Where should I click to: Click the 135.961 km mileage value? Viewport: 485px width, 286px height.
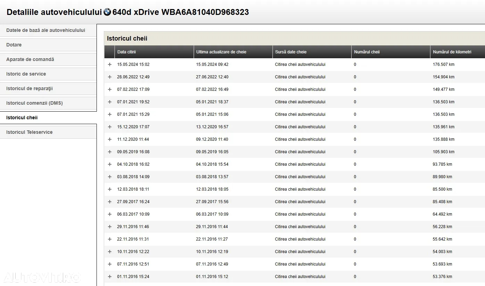click(443, 127)
